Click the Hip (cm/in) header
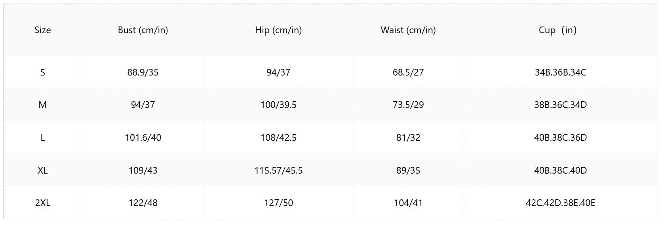Image resolution: width=664 pixels, height=229 pixels. (x=278, y=30)
